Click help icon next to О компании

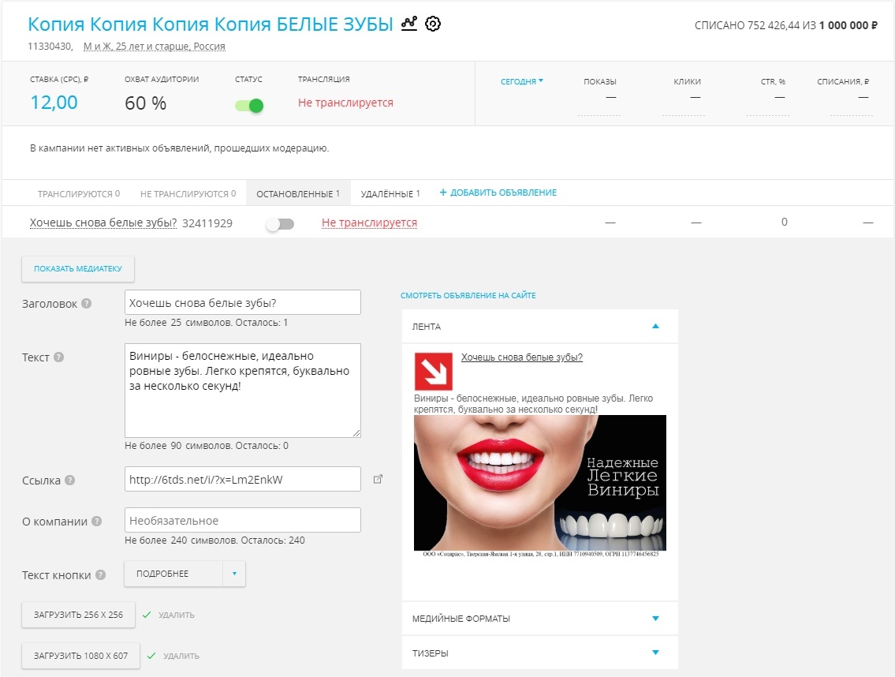[96, 521]
